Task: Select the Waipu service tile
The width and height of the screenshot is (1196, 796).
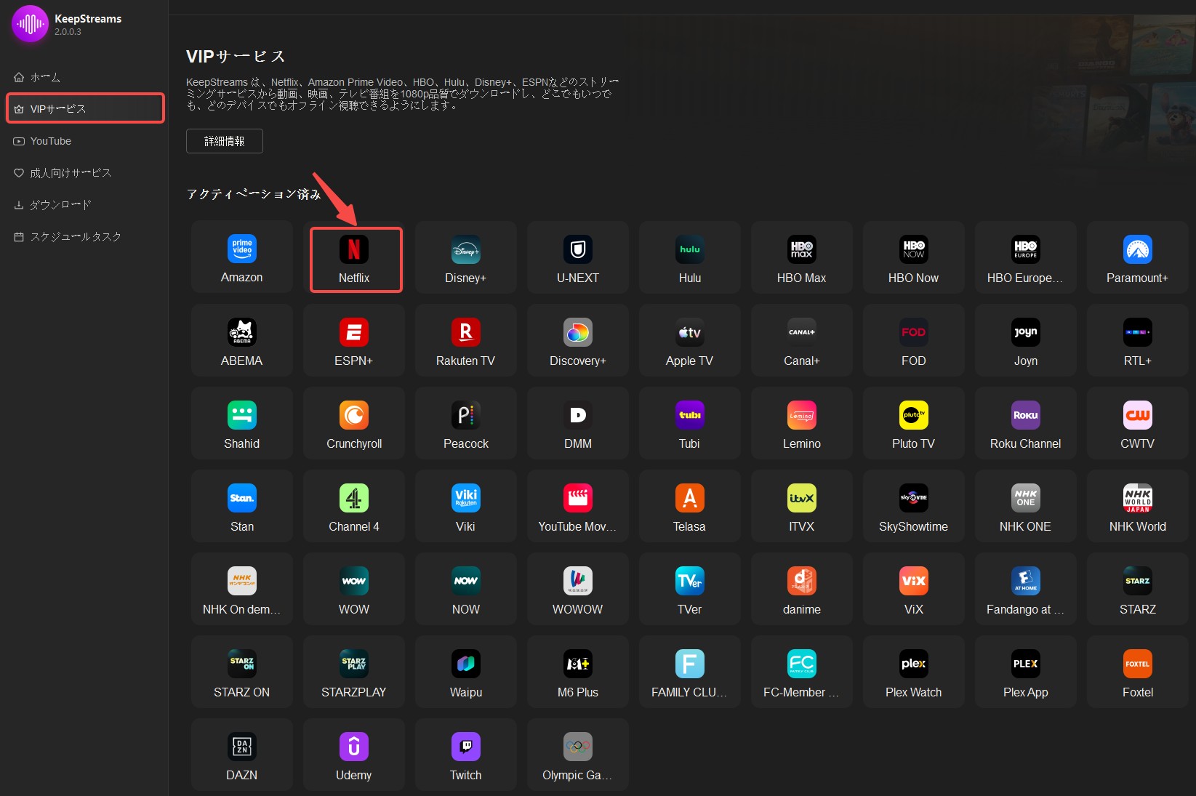Action: coord(466,672)
